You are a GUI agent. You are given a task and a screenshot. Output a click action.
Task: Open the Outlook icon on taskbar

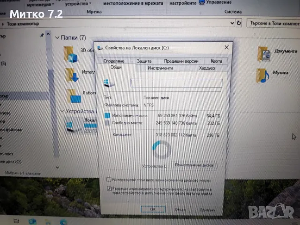(x=32, y=222)
